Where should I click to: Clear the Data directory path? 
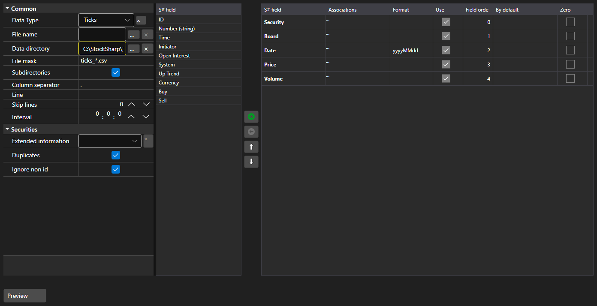point(148,49)
